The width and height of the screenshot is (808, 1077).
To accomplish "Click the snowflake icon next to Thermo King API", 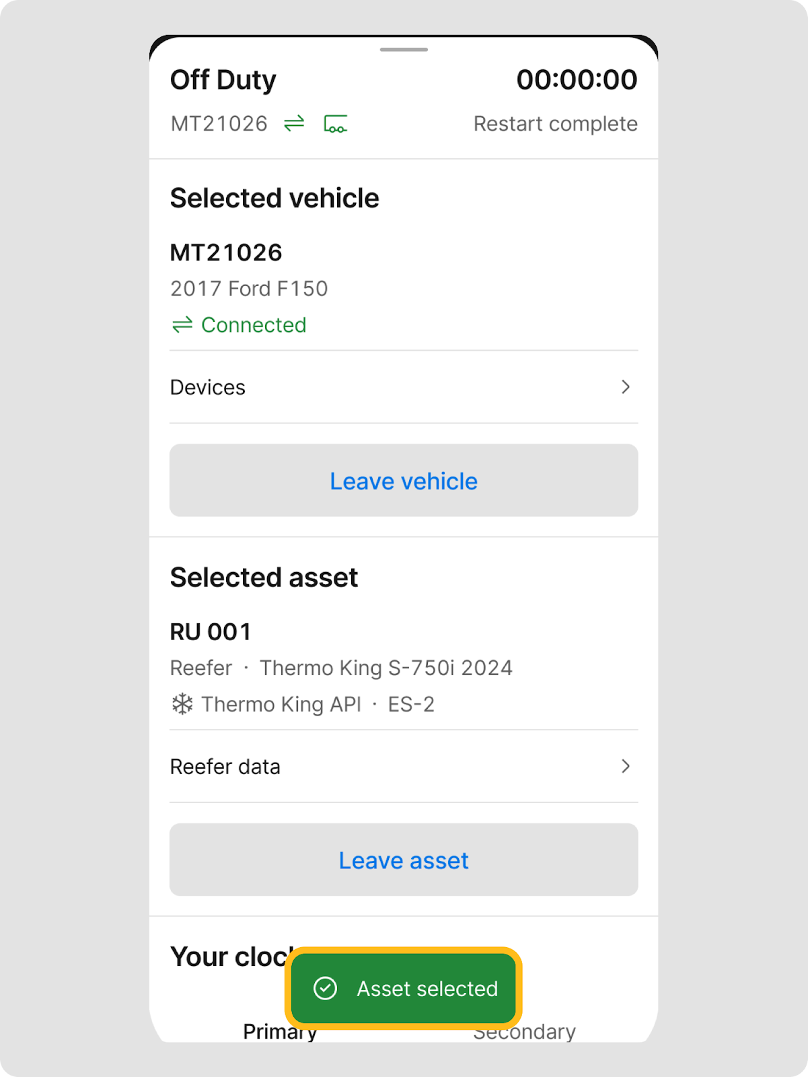I will pyautogui.click(x=182, y=704).
